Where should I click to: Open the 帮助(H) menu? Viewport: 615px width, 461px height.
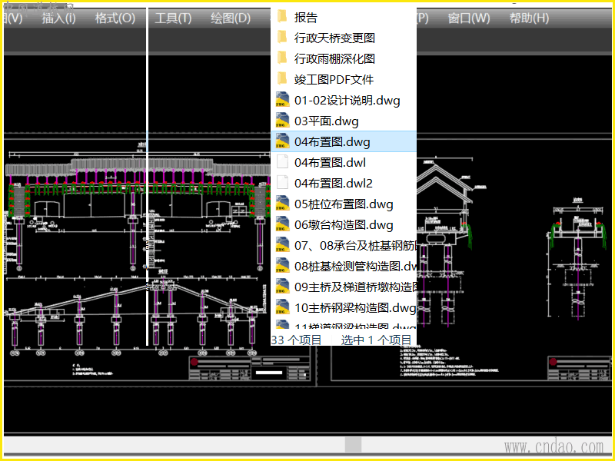[529, 18]
